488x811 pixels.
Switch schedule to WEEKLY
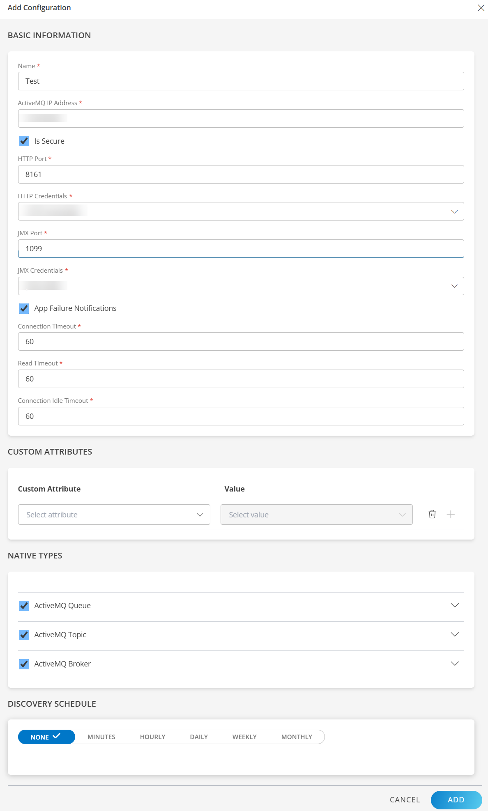pyautogui.click(x=244, y=737)
